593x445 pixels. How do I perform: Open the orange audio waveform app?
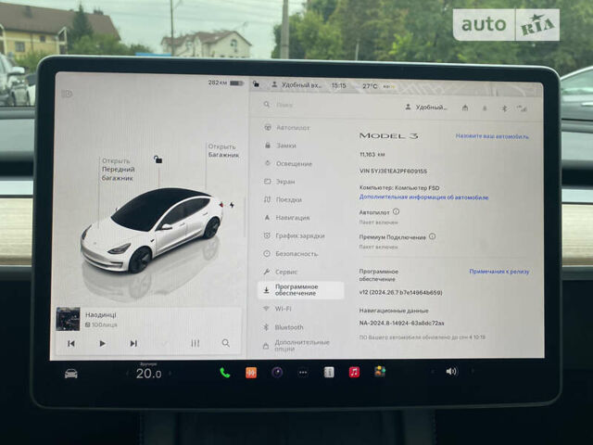click(x=251, y=373)
